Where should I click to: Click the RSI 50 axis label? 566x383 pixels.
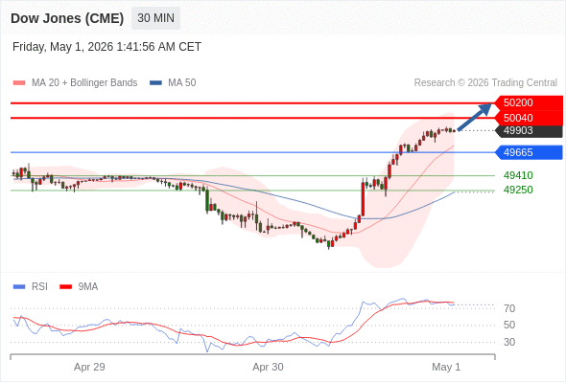pos(509,325)
